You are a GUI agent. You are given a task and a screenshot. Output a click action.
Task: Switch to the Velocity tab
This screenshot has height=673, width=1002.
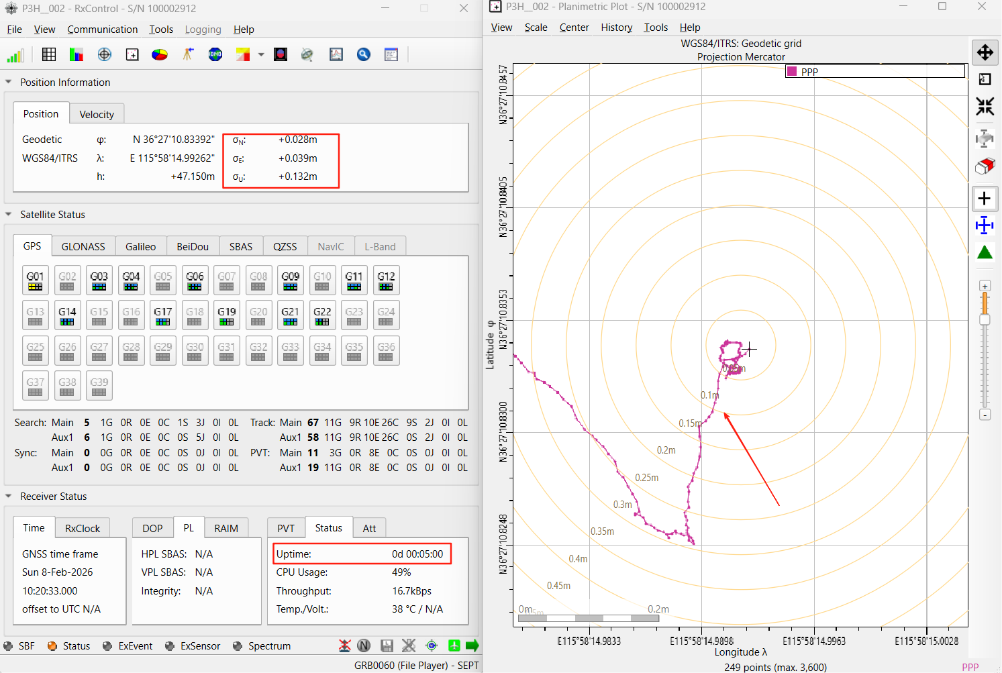point(97,114)
